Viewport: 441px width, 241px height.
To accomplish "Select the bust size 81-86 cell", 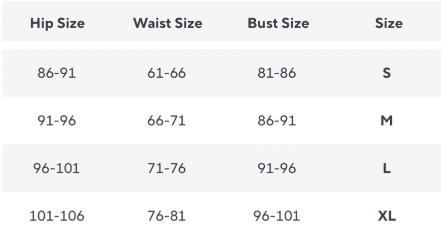I will (277, 73).
